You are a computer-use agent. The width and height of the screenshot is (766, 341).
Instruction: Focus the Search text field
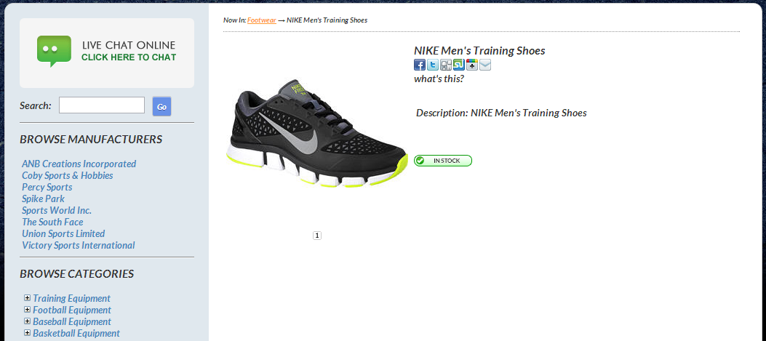click(102, 105)
